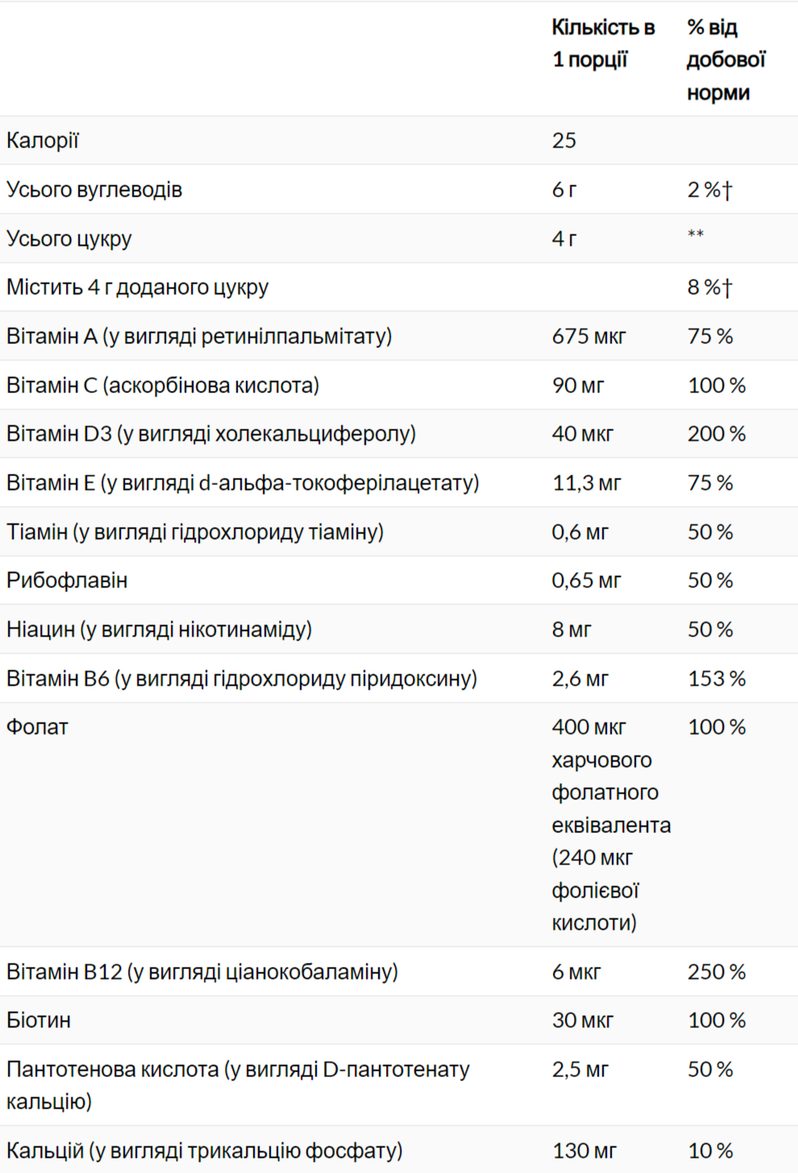Click the 'Біотин' row label
798x1173 pixels.
coord(39,1021)
